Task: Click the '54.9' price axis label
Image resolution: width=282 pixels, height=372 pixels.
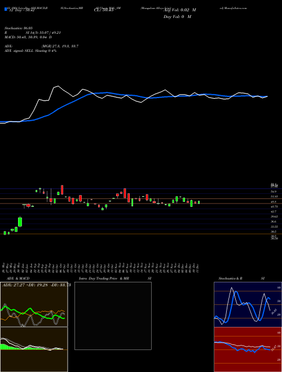Action: [274, 192]
